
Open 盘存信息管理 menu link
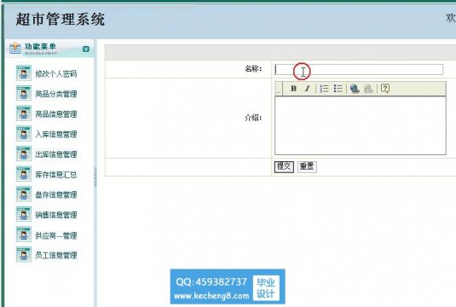56,194
